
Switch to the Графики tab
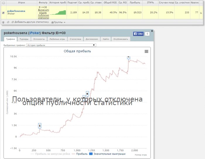[11, 39]
